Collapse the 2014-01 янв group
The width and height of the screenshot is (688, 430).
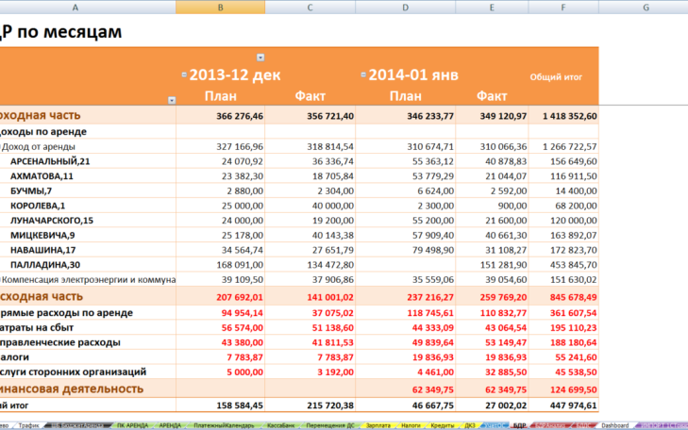(x=363, y=74)
